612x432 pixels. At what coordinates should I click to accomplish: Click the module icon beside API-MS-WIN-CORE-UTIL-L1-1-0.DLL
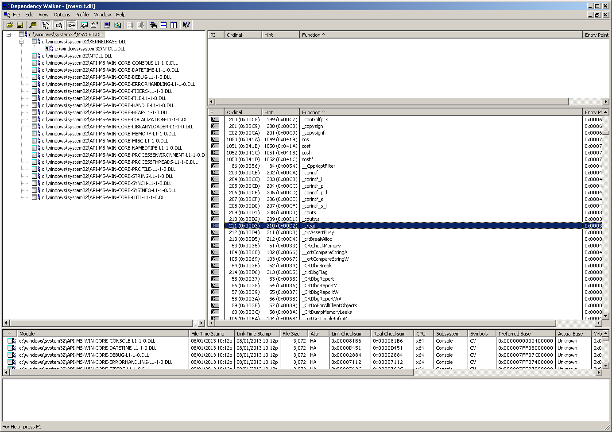click(x=36, y=197)
